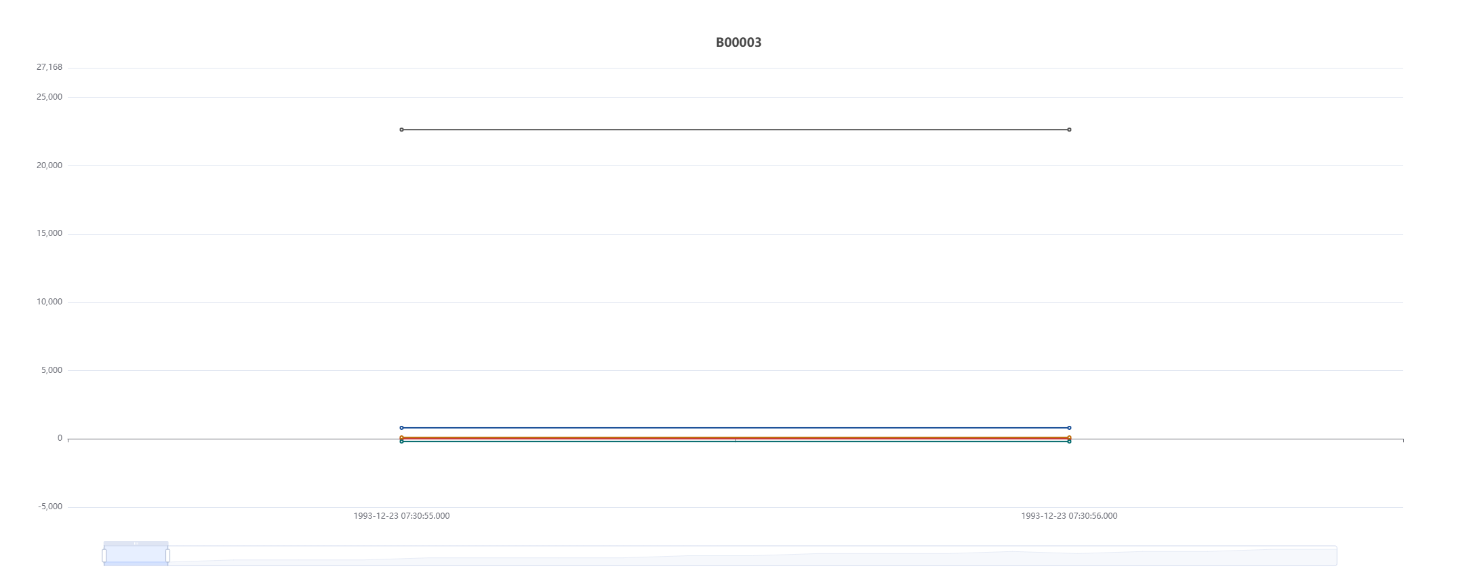
Task: Click the 20,000 y-axis label
Action: click(49, 165)
